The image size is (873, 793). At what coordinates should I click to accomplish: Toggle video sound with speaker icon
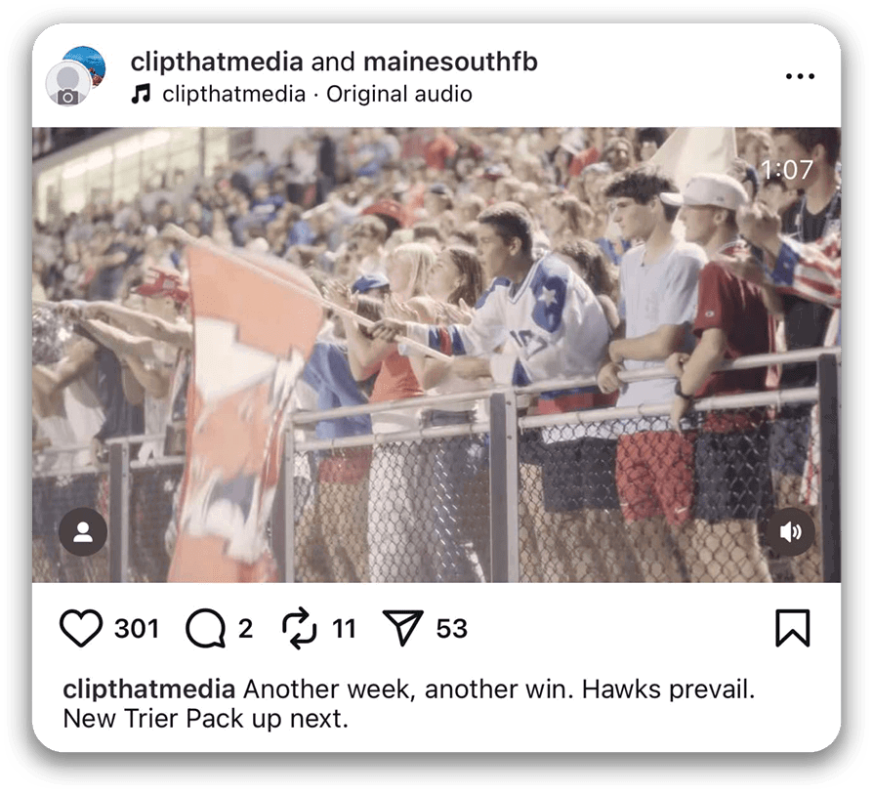click(791, 532)
